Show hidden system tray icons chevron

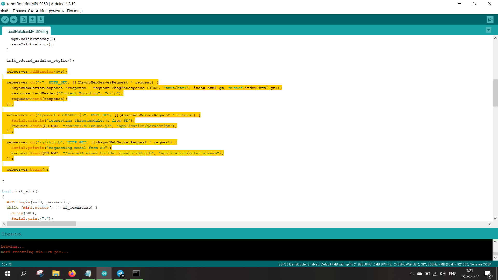click(x=412, y=274)
